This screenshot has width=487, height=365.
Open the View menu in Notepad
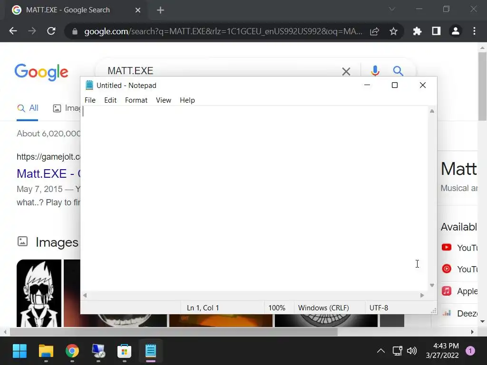click(x=164, y=100)
